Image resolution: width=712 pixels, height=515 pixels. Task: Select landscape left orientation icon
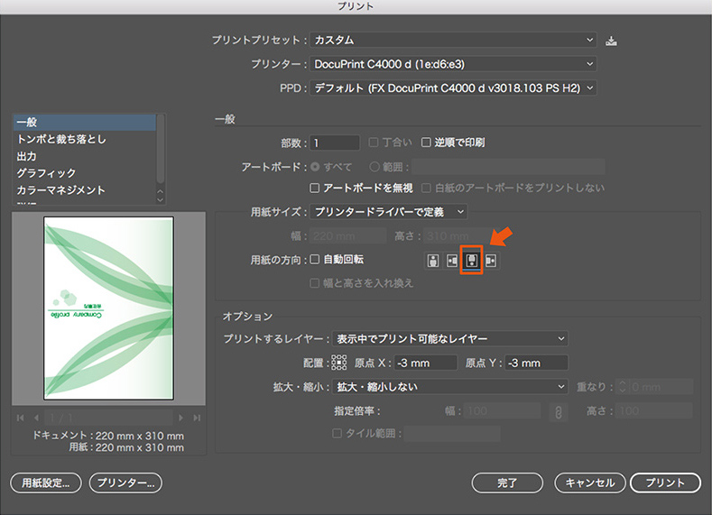tap(452, 261)
